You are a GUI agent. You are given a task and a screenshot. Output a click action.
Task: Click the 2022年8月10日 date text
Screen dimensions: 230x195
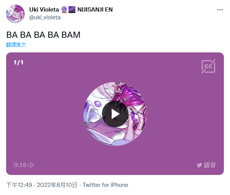[57, 185]
